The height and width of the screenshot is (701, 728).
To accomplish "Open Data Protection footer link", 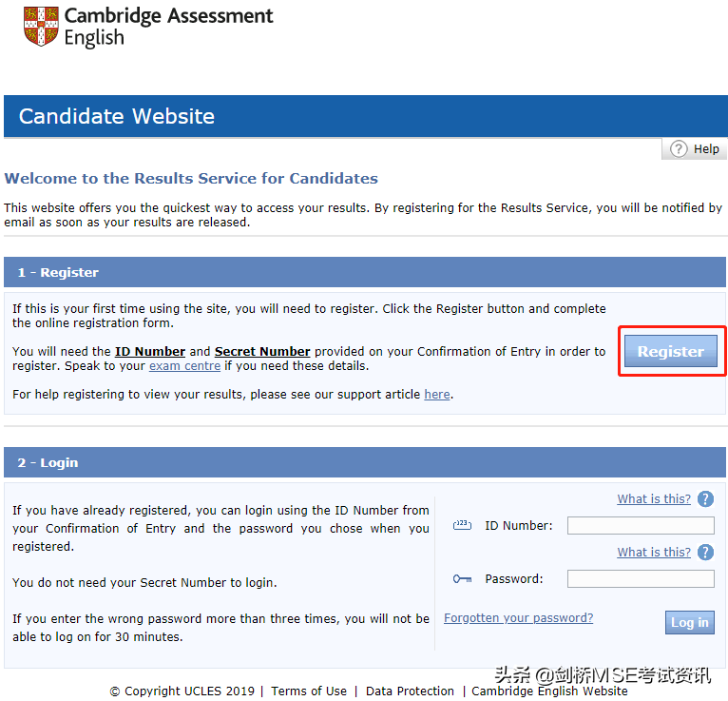I will point(410,691).
